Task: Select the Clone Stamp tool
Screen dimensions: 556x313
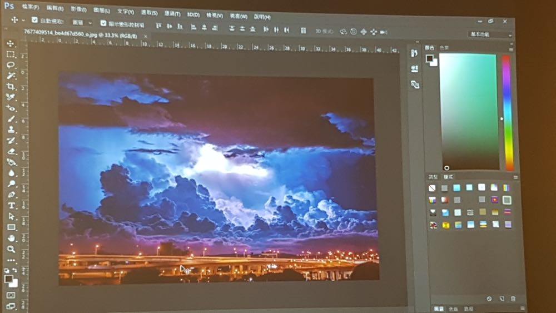Action: click(x=11, y=130)
